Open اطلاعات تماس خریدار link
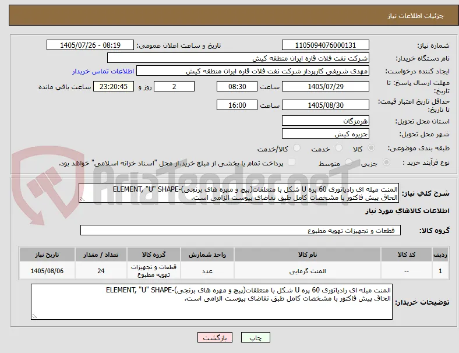This screenshot has height=353, width=459. [103, 71]
